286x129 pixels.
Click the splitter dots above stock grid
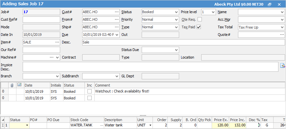[143, 116]
